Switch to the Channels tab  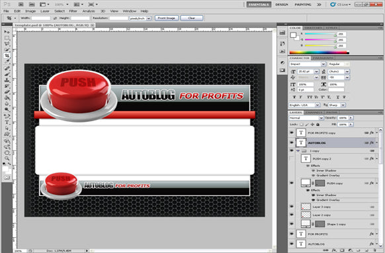tap(314, 113)
